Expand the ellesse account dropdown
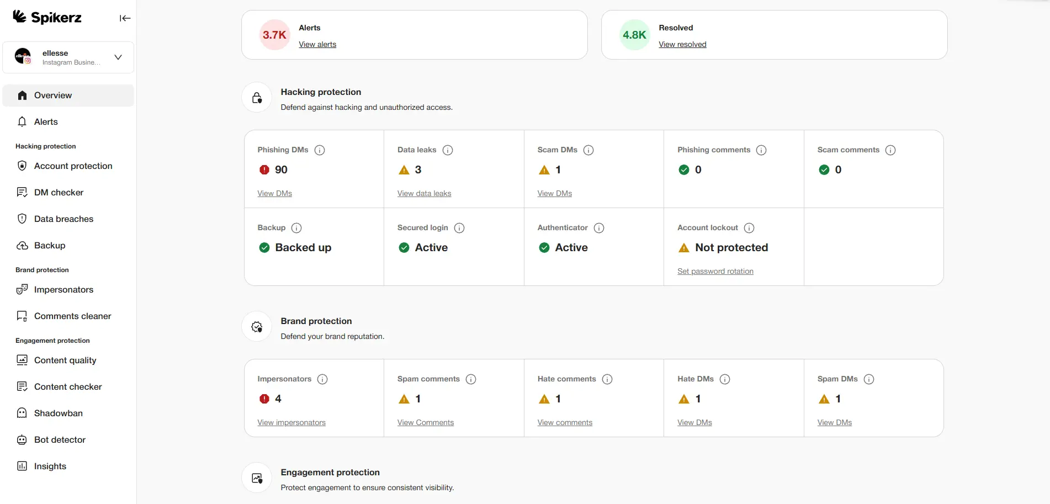 click(117, 57)
